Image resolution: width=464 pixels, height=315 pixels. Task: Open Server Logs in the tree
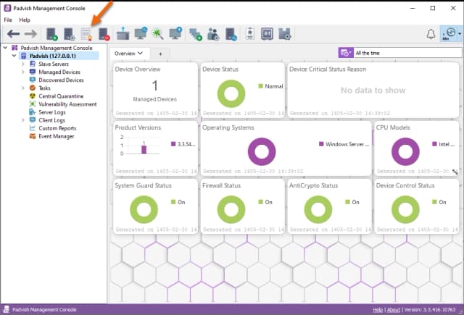pos(51,112)
